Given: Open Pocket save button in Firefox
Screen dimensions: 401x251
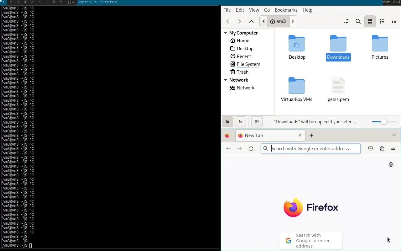Looking at the screenshot, I should (x=371, y=149).
